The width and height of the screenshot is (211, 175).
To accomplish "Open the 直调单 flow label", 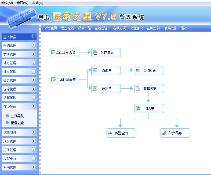I will pos(107,70).
